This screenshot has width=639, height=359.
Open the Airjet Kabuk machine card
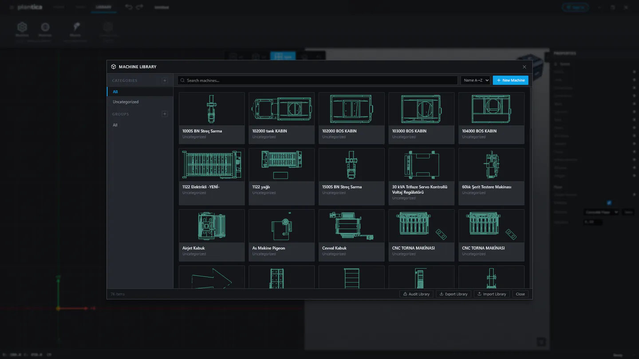(x=212, y=235)
